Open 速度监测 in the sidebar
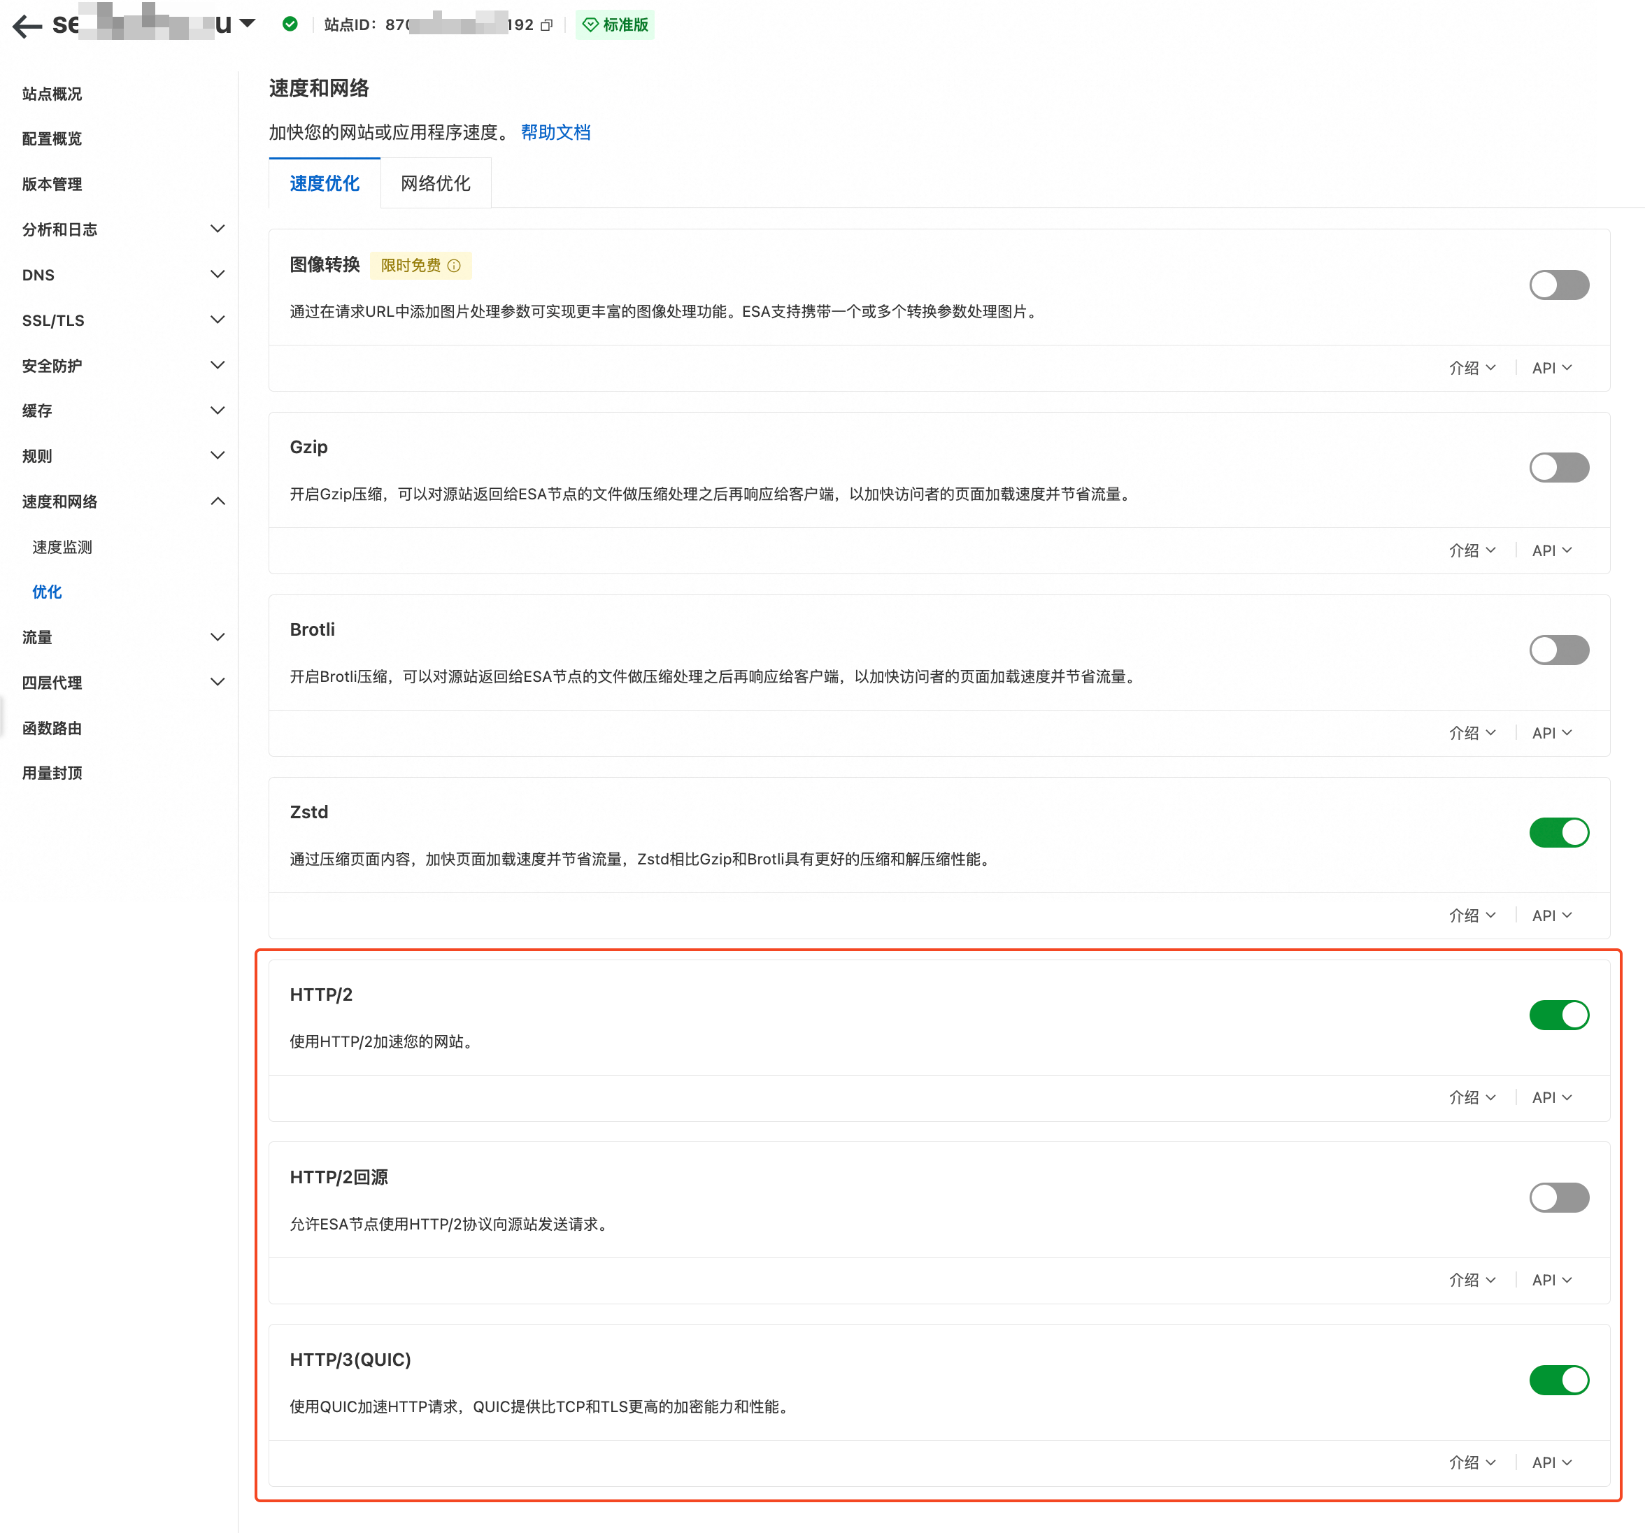 coord(62,547)
